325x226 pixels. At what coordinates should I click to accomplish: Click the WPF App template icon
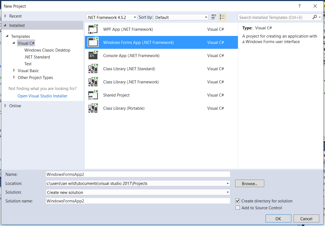(x=93, y=29)
